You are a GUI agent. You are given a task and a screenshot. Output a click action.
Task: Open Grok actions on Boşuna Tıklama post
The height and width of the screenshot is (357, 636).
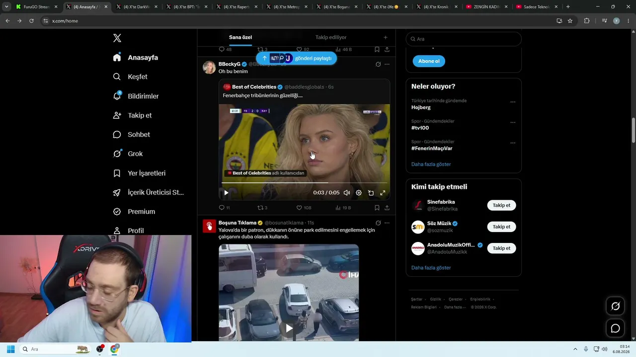[x=378, y=223]
